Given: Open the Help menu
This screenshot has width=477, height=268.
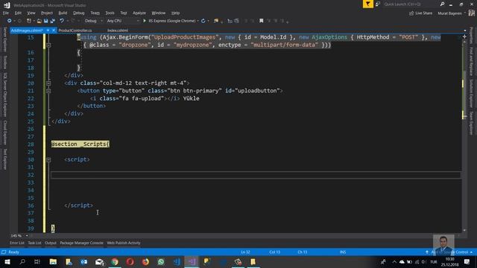Looking at the screenshot, I should pos(175,13).
